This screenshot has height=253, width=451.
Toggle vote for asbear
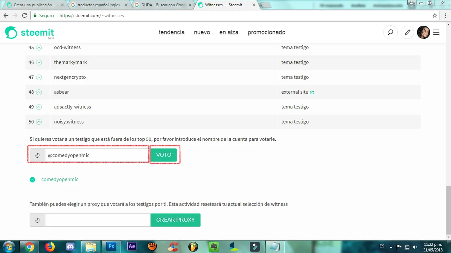(x=39, y=92)
